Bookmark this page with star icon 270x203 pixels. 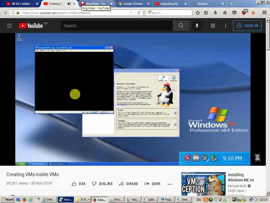[198, 13]
